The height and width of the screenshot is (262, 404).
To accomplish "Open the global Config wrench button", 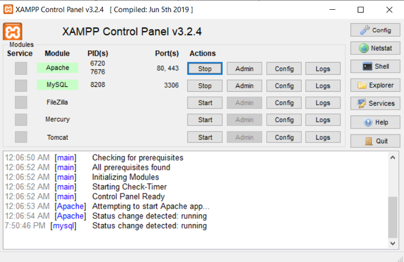I will [x=375, y=30].
